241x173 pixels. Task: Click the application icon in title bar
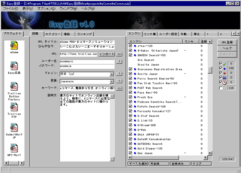3,3
